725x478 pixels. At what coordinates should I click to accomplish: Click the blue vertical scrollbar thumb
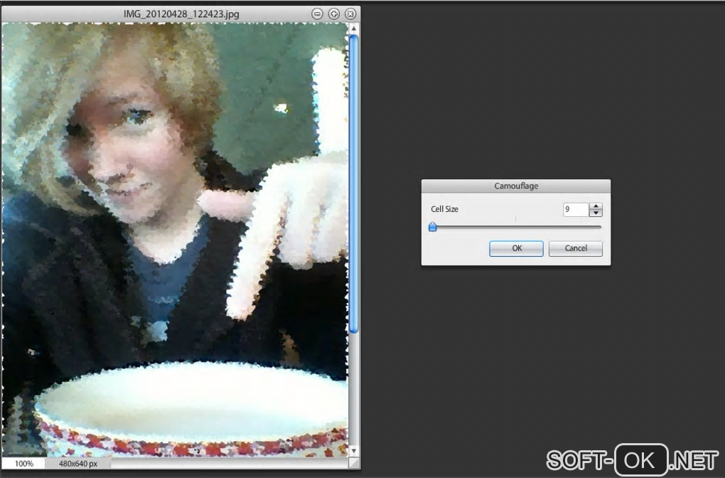coord(354,184)
